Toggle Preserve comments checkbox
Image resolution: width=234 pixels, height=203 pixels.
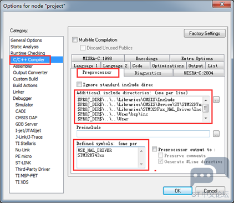161,155
